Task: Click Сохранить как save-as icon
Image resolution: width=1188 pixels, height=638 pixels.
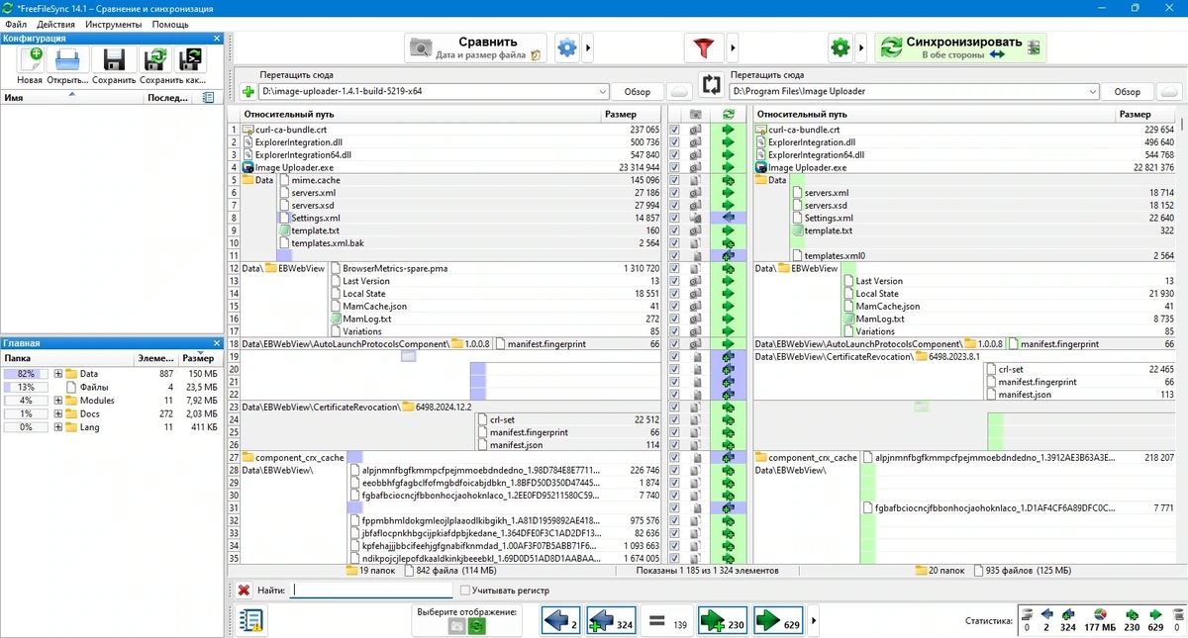Action: [x=154, y=59]
